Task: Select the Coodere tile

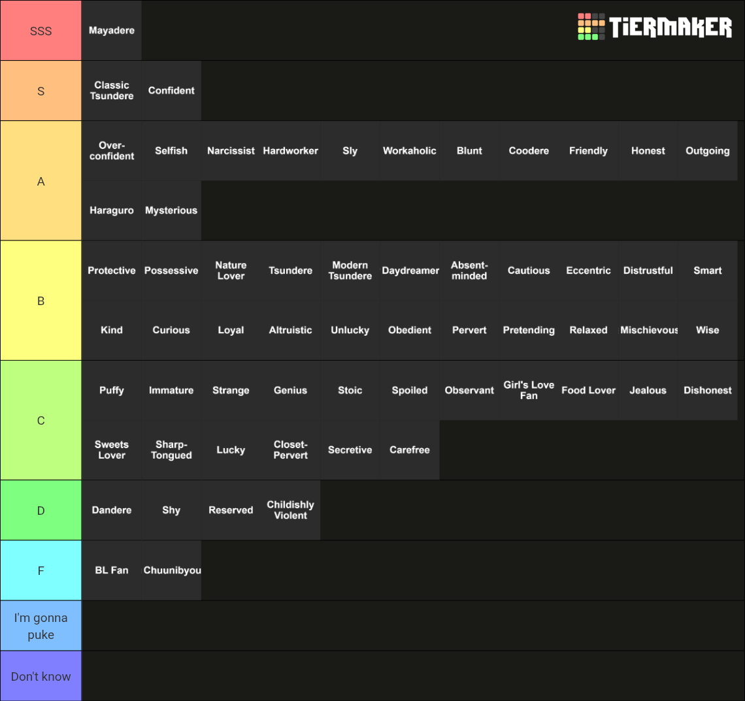Action: click(529, 150)
